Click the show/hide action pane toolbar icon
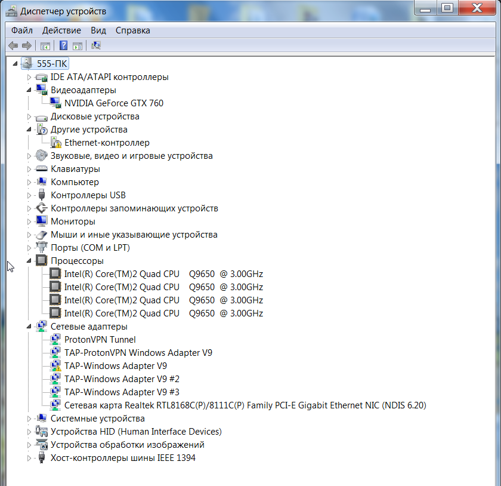This screenshot has height=486, width=501. pos(78,46)
